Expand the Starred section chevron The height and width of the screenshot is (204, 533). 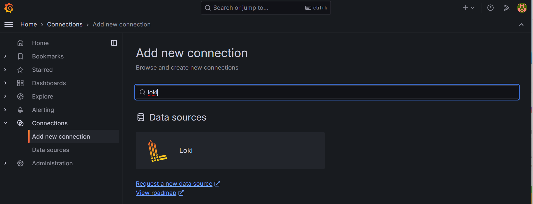5,70
